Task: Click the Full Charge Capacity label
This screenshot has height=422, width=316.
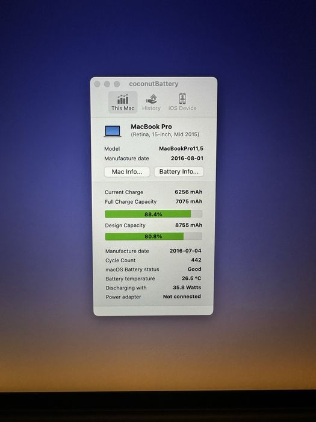Action: tap(131, 201)
